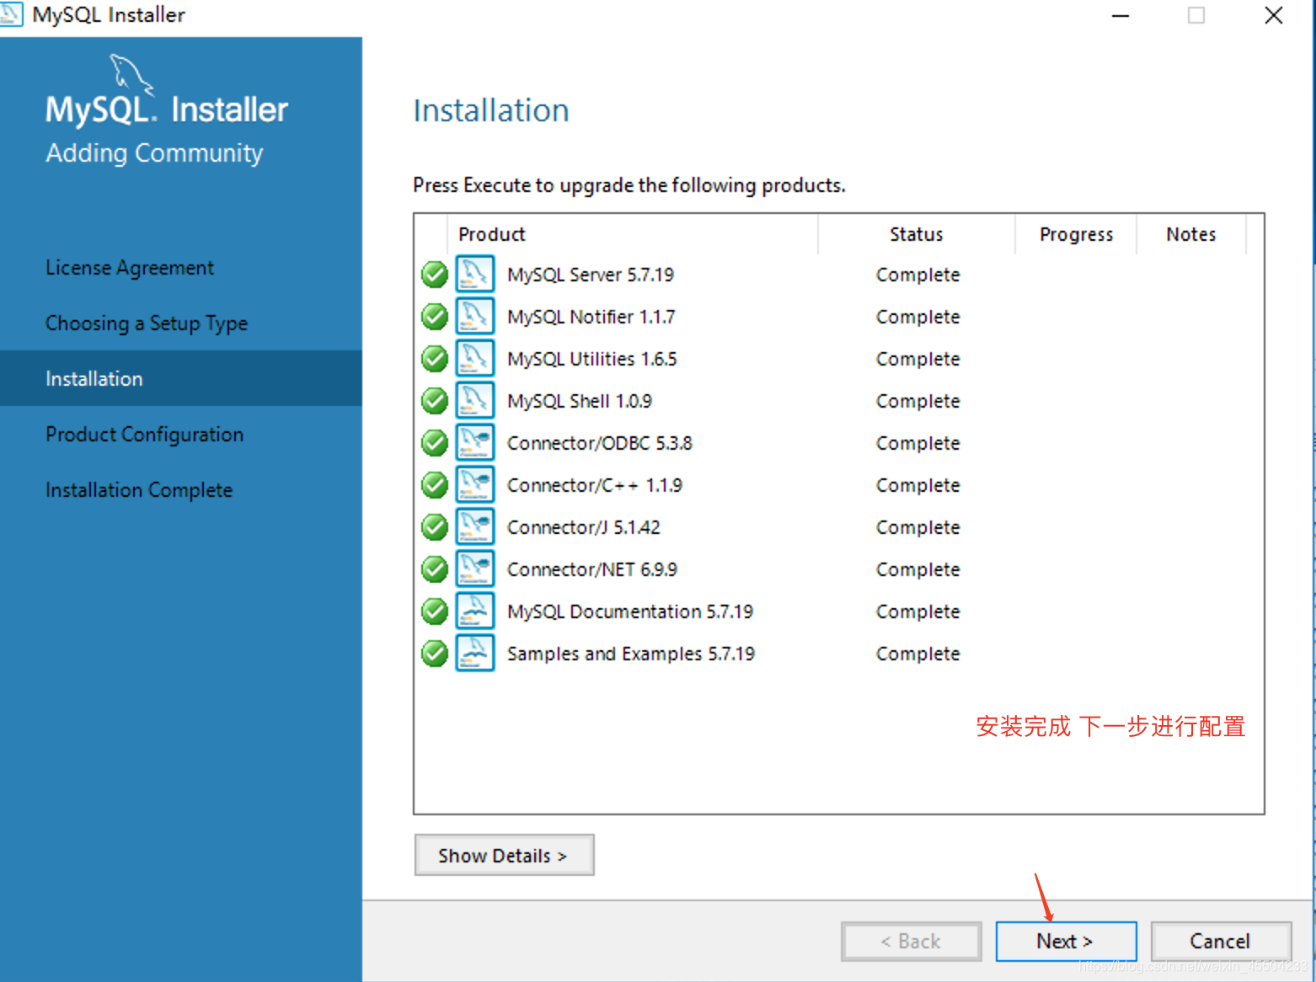
Task: Click green checkmark beside Connector/J 5.1.42
Action: (435, 527)
